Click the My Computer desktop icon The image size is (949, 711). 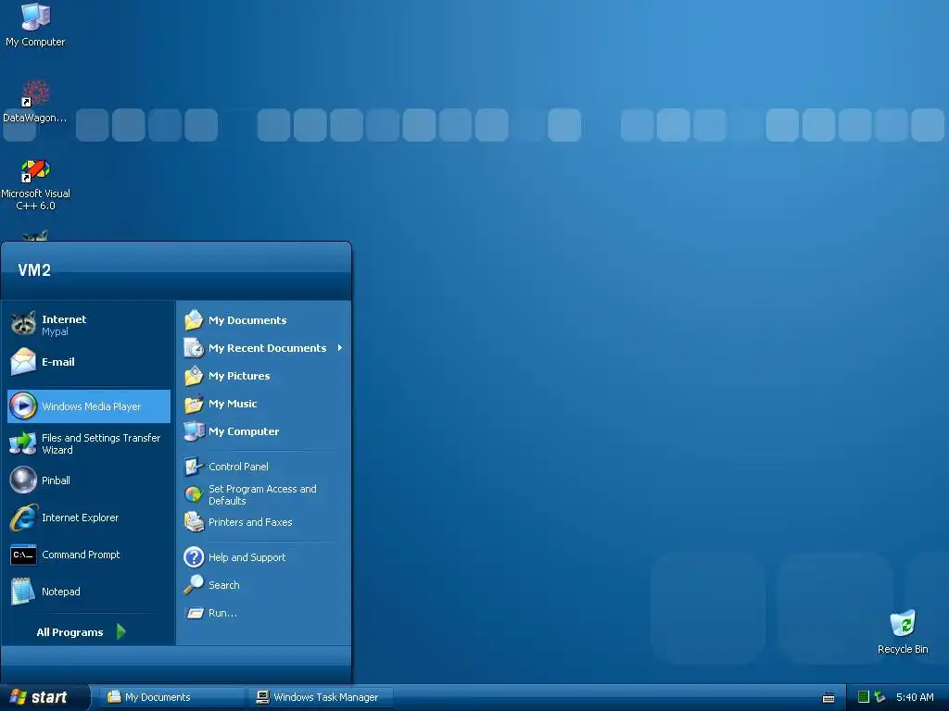point(35,25)
